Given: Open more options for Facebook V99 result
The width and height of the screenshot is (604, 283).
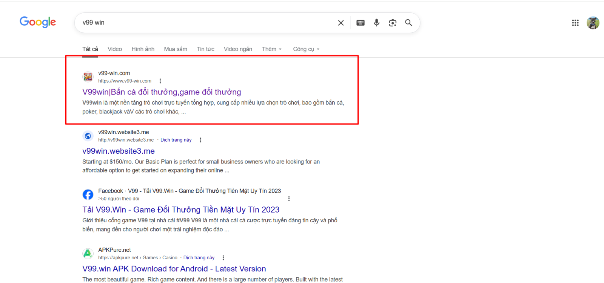Looking at the screenshot, I should (x=289, y=199).
